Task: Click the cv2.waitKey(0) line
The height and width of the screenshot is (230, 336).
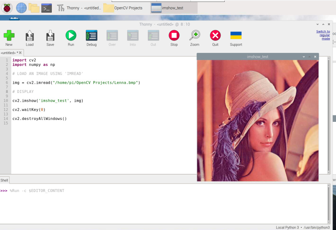Action: click(x=29, y=109)
